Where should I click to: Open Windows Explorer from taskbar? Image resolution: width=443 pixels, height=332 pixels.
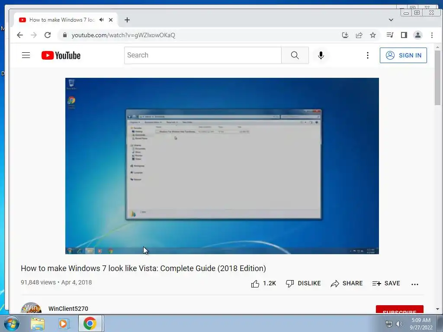click(x=38, y=323)
